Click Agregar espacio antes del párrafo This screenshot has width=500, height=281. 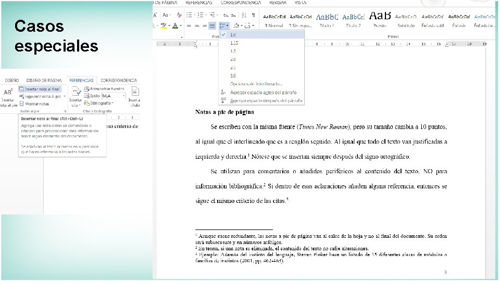pyautogui.click(x=261, y=93)
